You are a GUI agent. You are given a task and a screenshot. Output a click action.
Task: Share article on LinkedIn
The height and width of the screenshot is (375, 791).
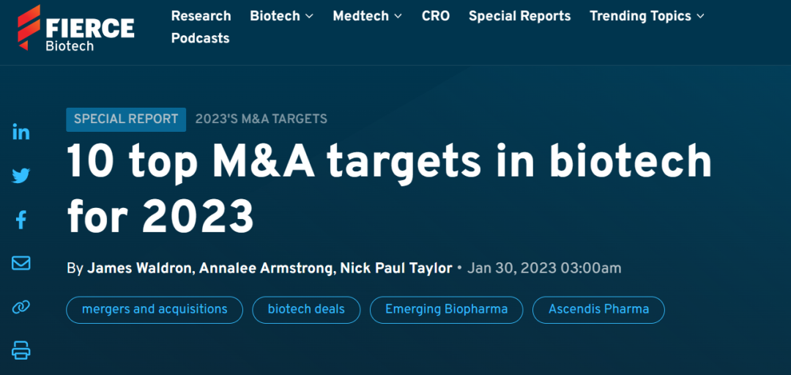(21, 132)
